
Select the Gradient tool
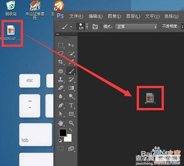[71, 88]
